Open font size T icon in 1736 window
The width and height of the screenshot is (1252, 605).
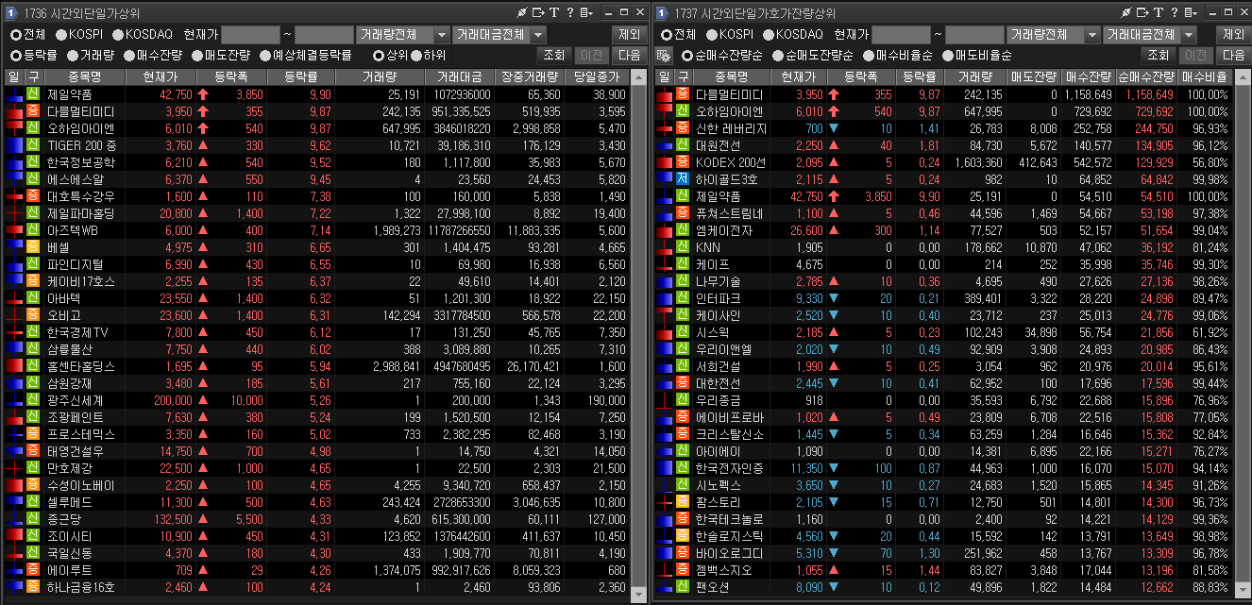coord(554,12)
